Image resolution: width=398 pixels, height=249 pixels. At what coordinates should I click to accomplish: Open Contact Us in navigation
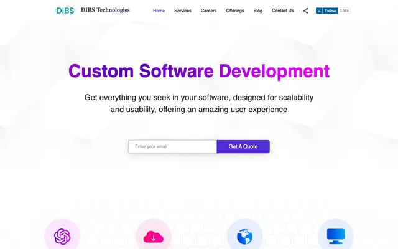click(x=282, y=11)
